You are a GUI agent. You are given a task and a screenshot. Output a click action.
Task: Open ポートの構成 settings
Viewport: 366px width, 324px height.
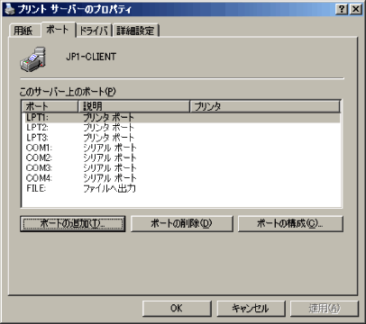(290, 223)
